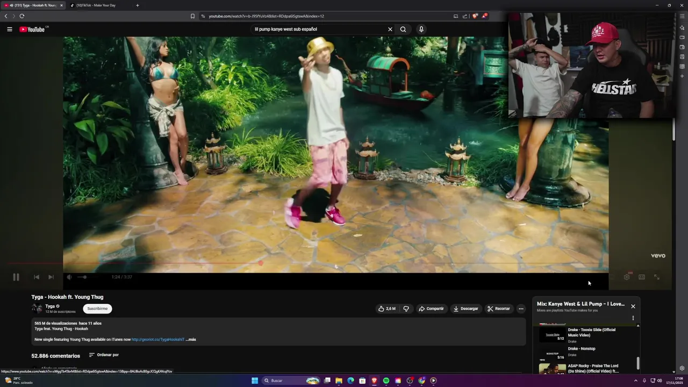Open Ordenar por comments sort menu
Screen dimensions: 688x387
point(104,355)
